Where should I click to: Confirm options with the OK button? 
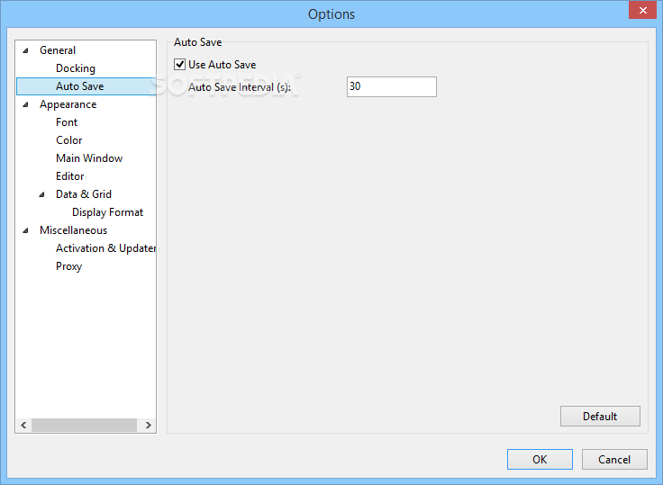pos(540,460)
